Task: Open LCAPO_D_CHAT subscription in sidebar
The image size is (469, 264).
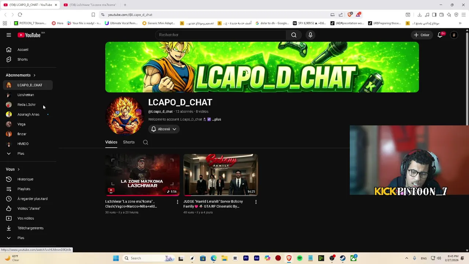Action: 28,85
